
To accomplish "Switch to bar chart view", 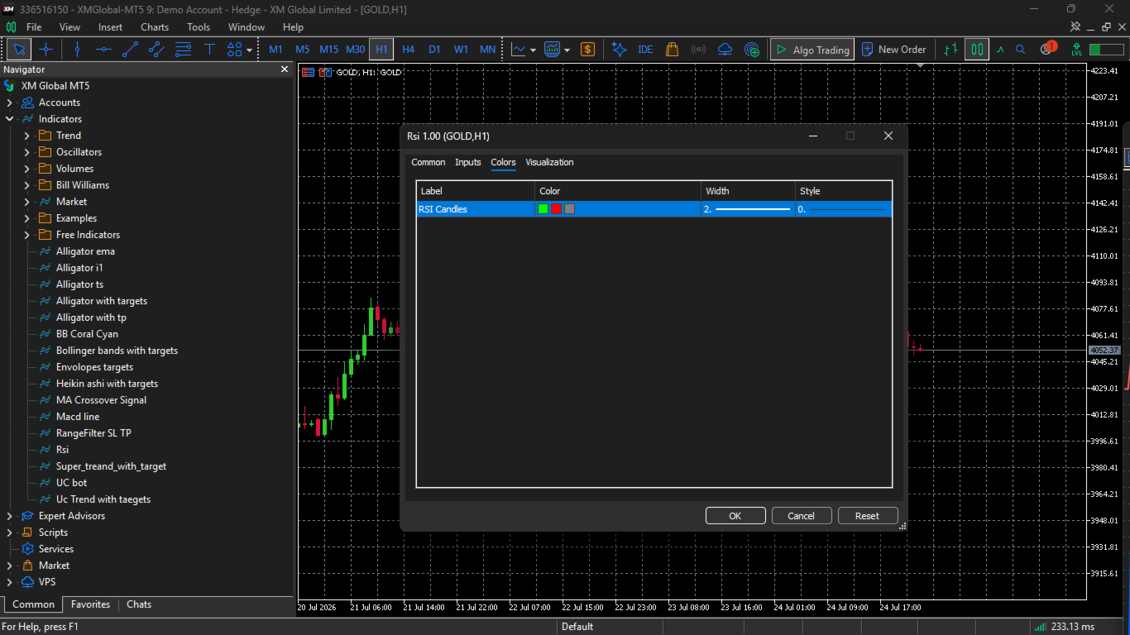I will click(951, 50).
